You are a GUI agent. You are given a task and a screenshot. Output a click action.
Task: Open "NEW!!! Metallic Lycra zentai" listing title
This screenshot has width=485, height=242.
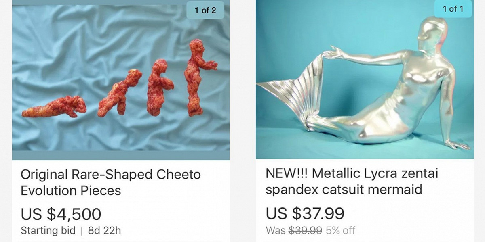352,174
